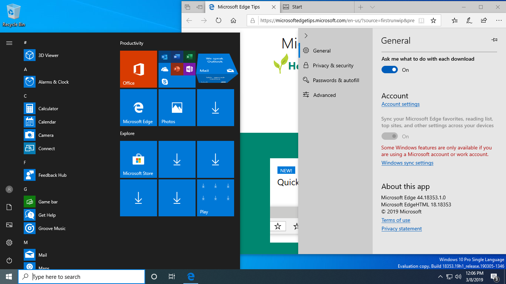Open Documents from Start sidebar
Image resolution: width=506 pixels, height=284 pixels.
[9, 207]
